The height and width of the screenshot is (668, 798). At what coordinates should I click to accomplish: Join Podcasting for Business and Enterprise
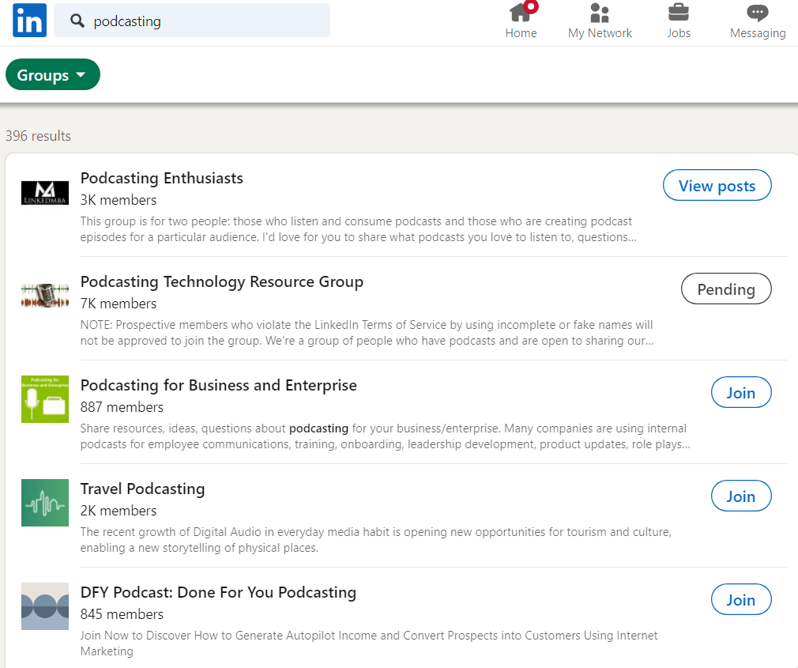point(740,393)
